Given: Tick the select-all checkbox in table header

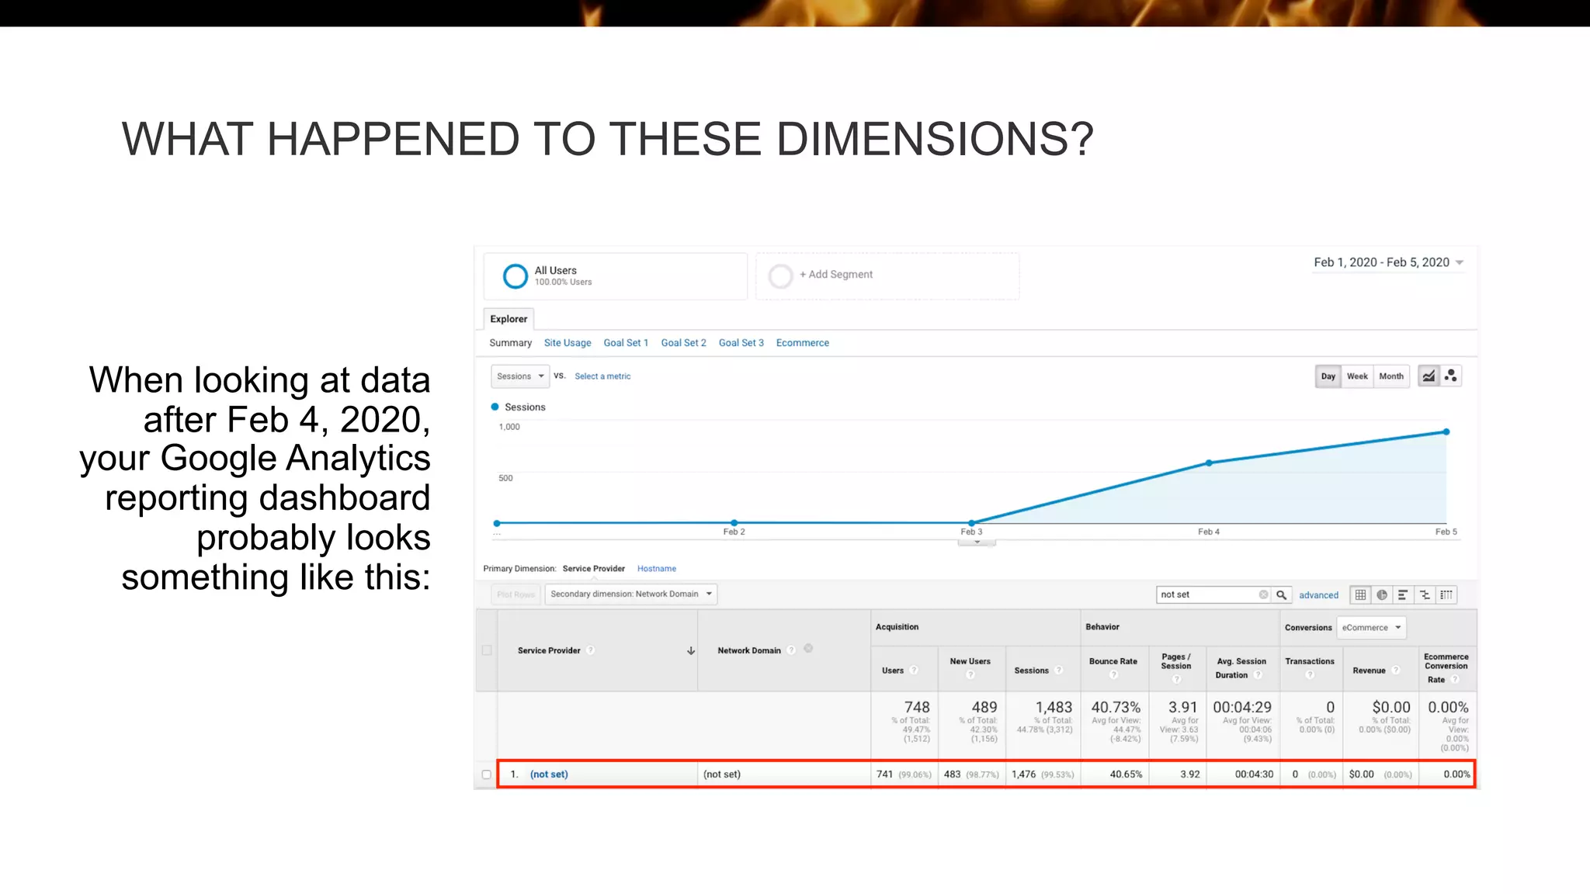Looking at the screenshot, I should (487, 650).
